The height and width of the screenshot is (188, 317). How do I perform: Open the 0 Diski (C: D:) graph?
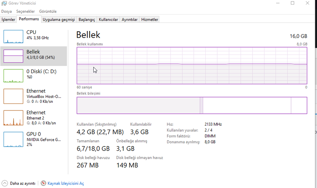coord(13,76)
